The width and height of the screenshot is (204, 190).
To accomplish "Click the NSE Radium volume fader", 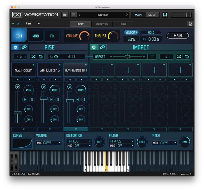I will click(x=18, y=112).
